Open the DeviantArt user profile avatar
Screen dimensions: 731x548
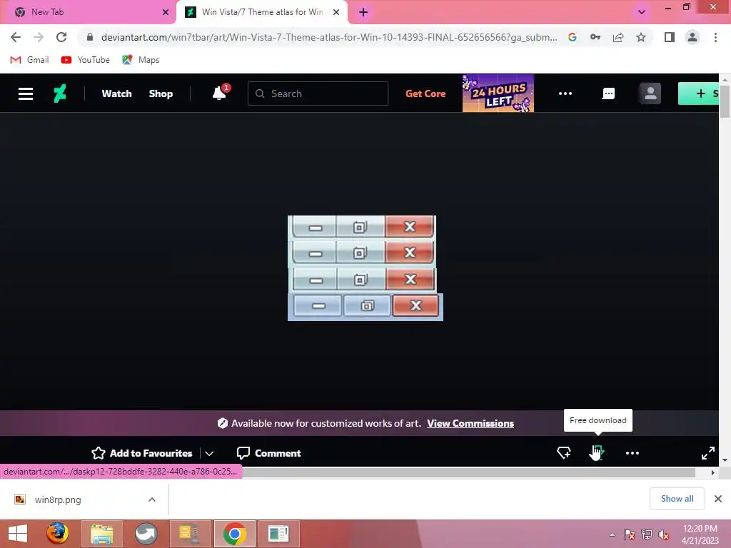[650, 93]
